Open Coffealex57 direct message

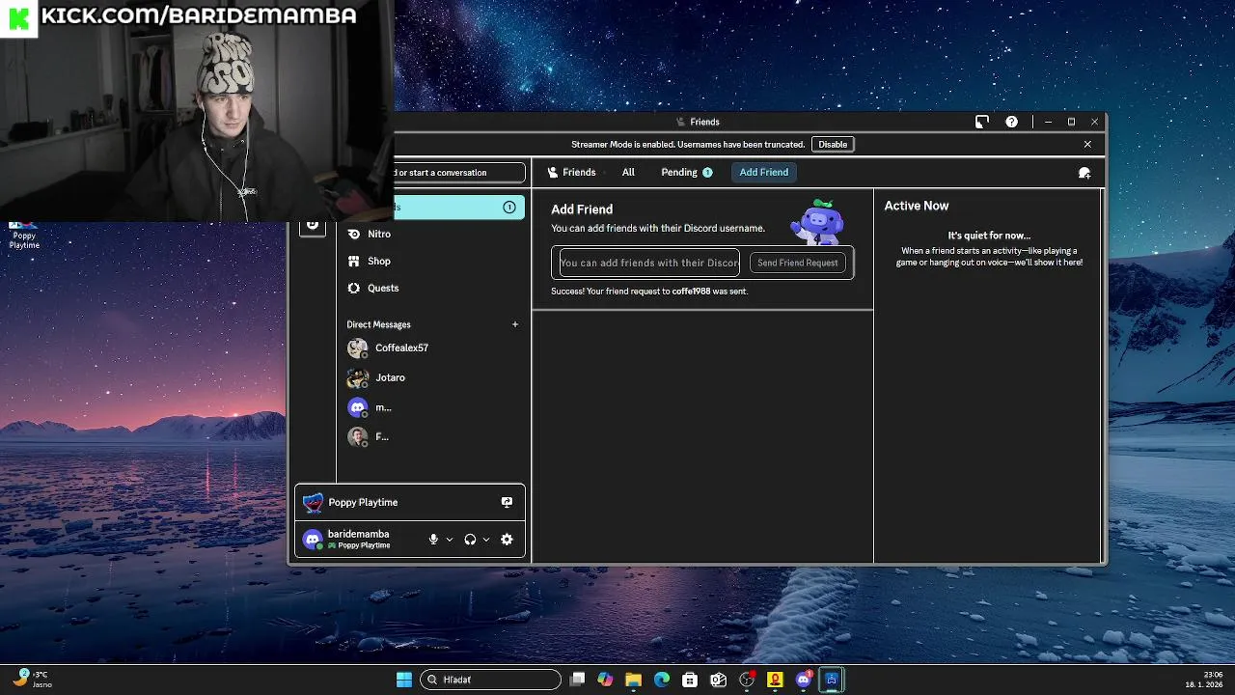click(x=434, y=347)
